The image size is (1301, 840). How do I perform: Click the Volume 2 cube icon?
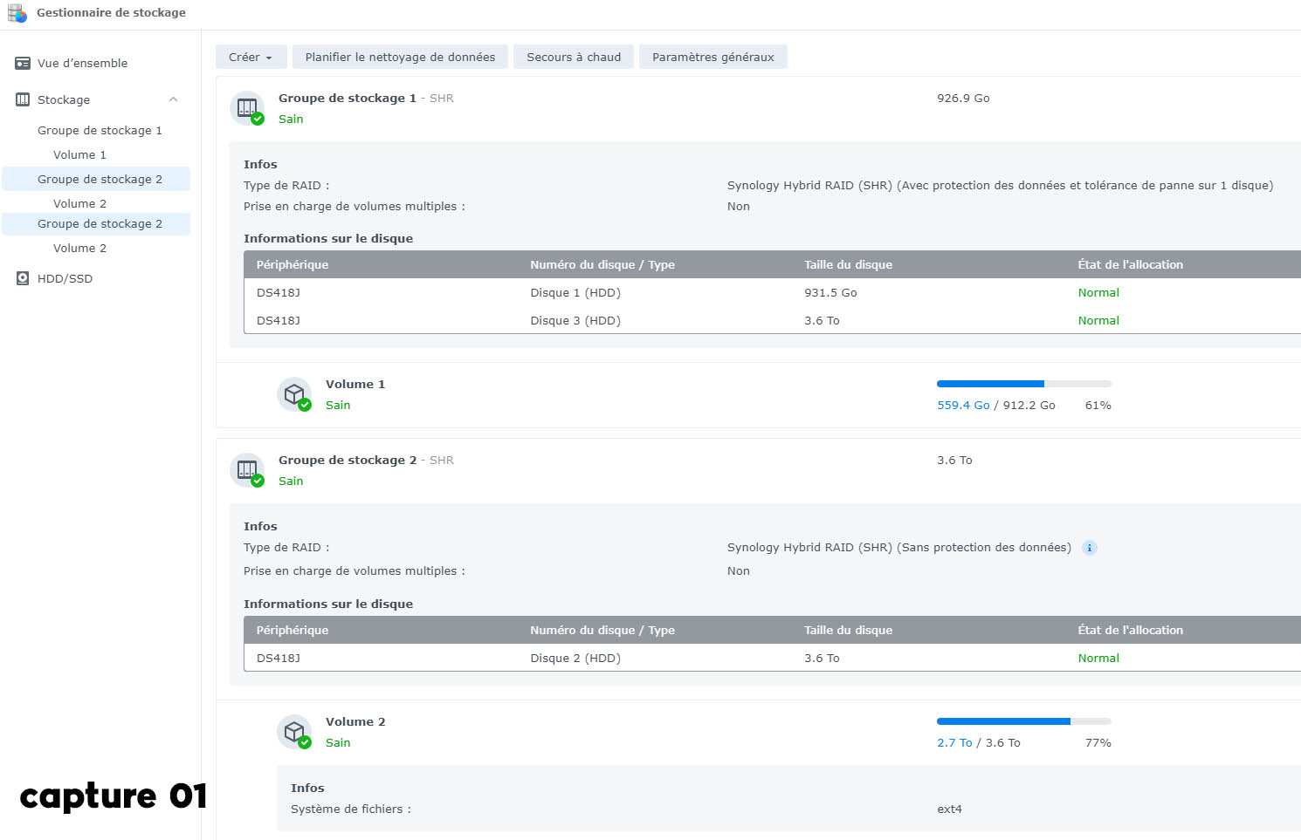[295, 732]
